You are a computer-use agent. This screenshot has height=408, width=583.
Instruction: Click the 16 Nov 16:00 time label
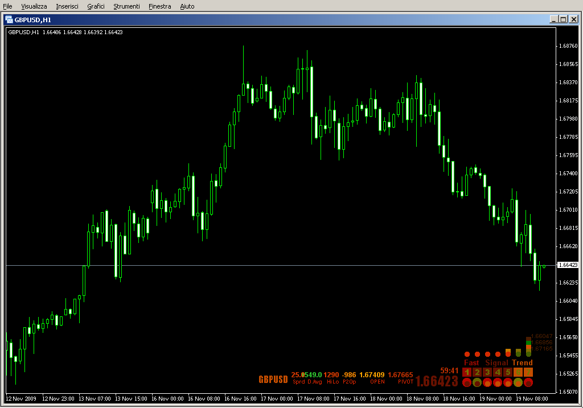240,399
